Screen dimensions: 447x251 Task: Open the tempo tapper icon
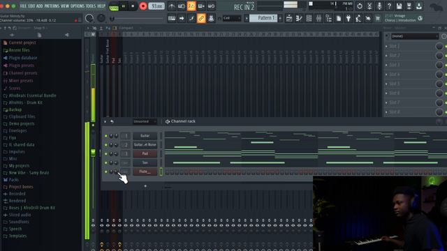click(x=358, y=19)
